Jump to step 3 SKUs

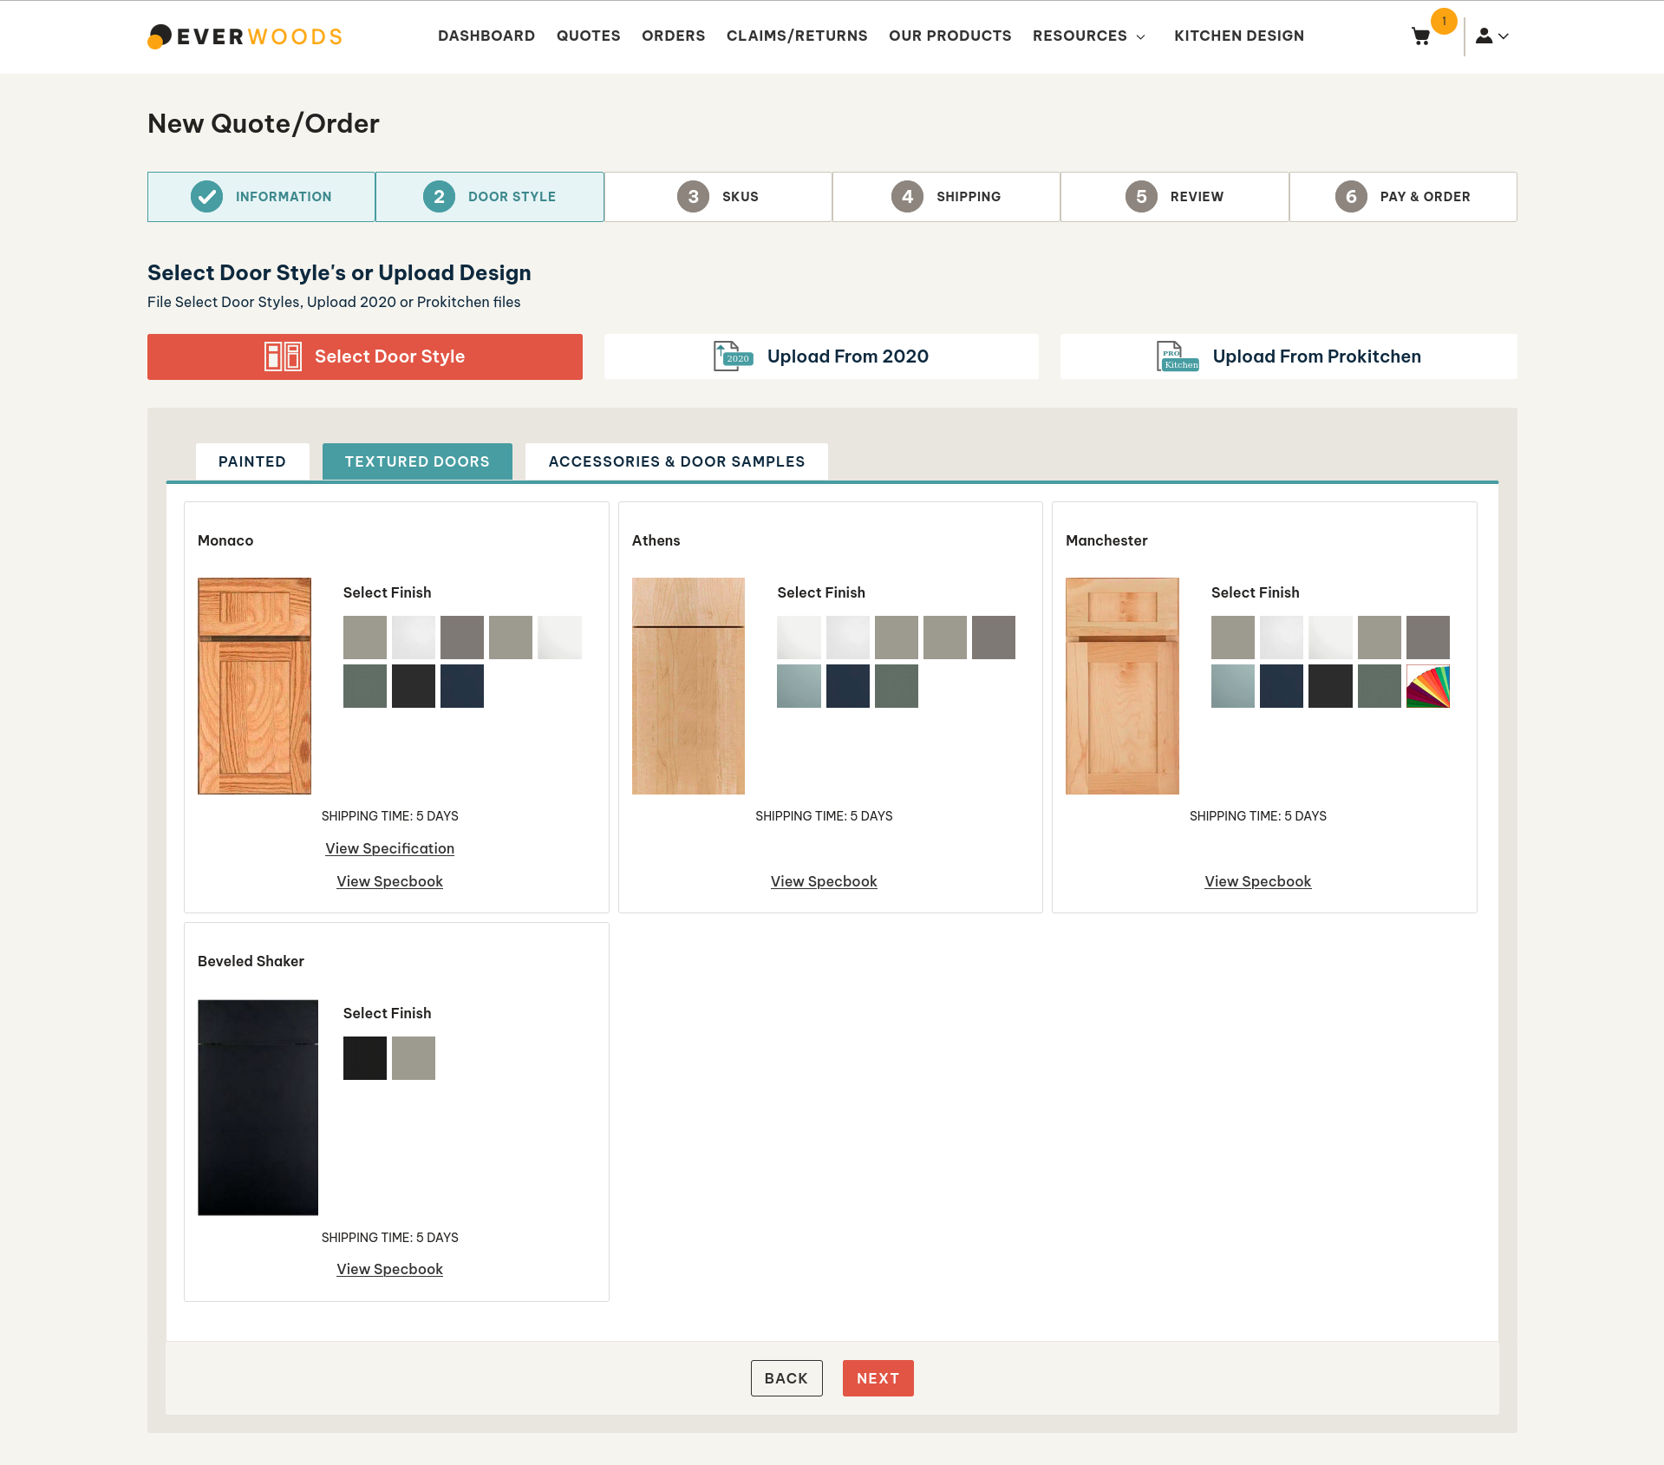[717, 197]
